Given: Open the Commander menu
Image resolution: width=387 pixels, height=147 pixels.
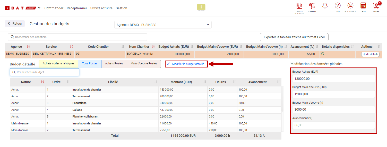Looking at the screenshot, I should coord(54,8).
